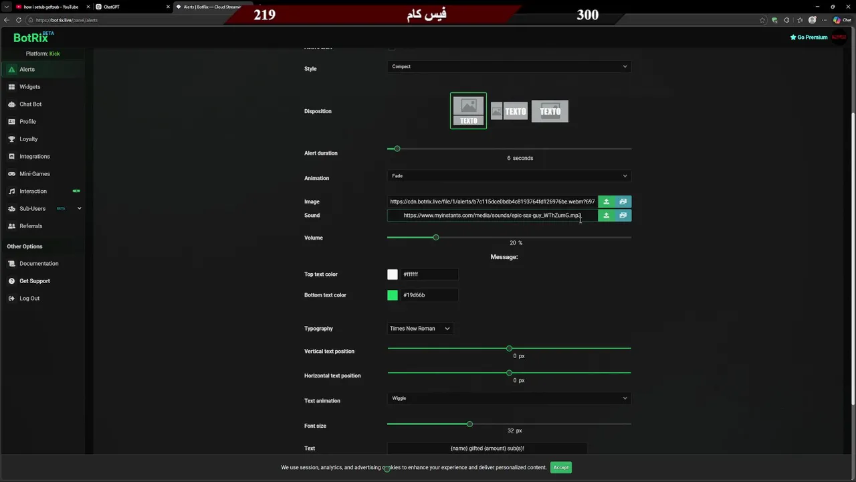This screenshot has height=482, width=856.
Task: Open the Typography dropdown showing Times New Roman
Action: [x=420, y=329]
